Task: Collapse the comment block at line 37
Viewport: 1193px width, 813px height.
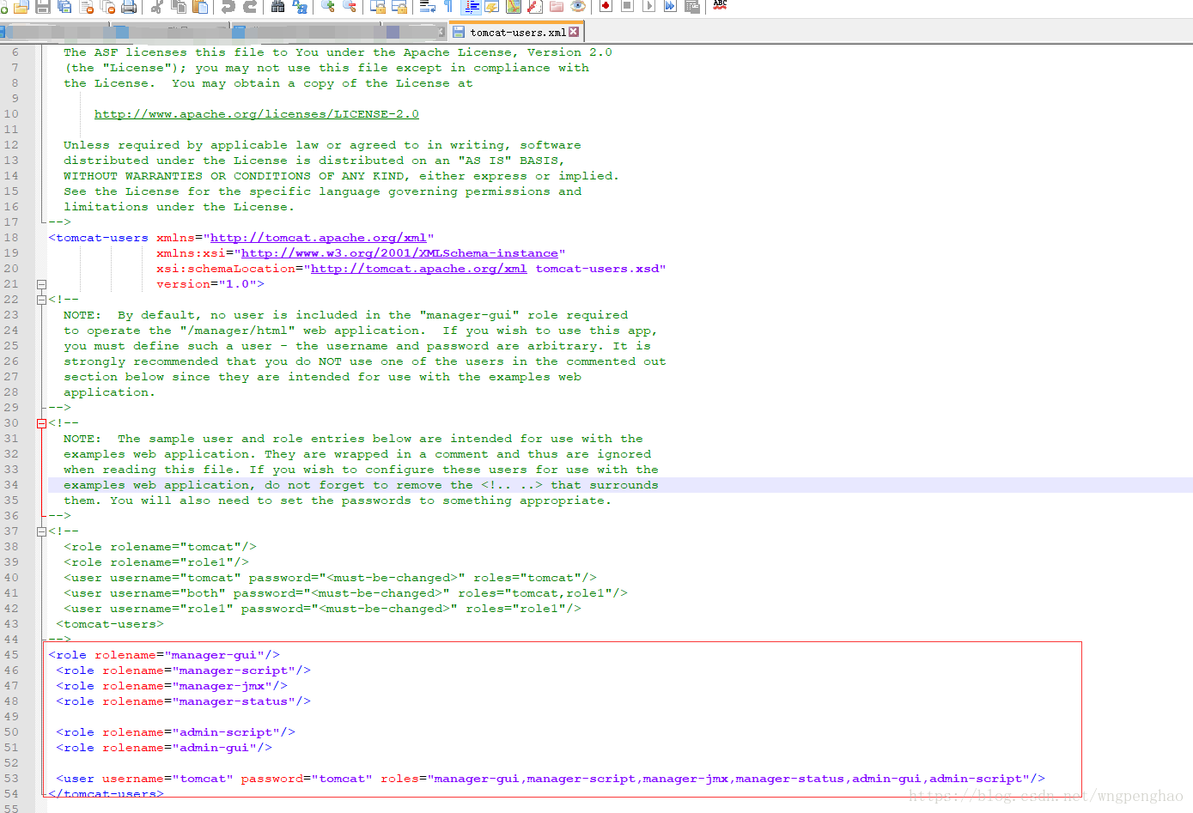Action: click(x=41, y=531)
